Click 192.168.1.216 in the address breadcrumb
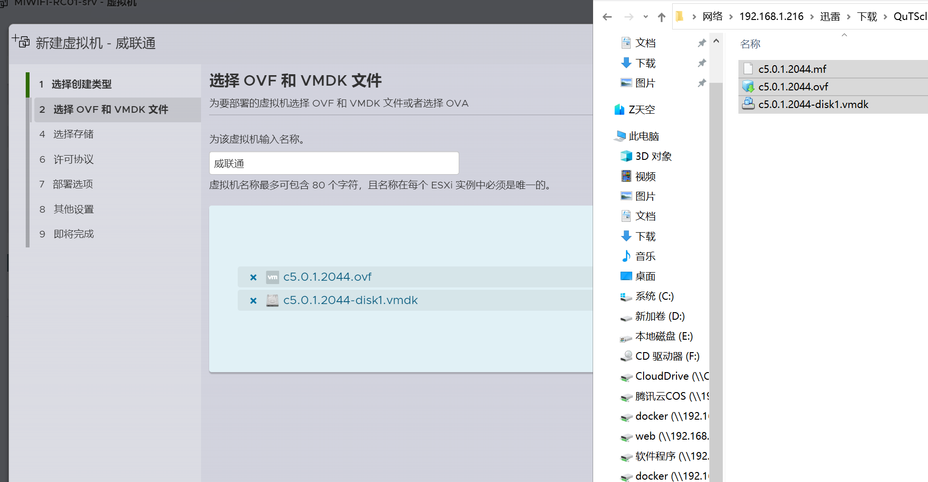Viewport: 928px width, 482px height. 771,17
